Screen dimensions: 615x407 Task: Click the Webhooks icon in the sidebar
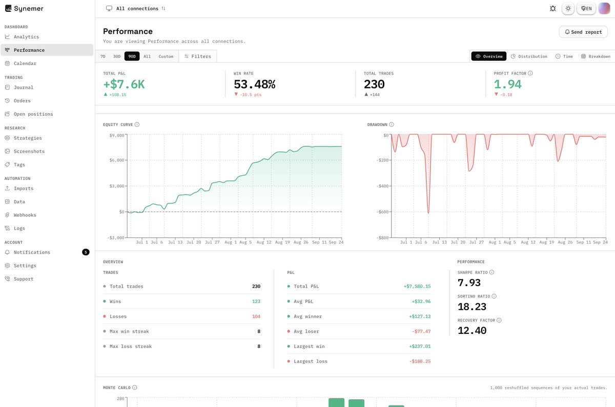point(8,215)
